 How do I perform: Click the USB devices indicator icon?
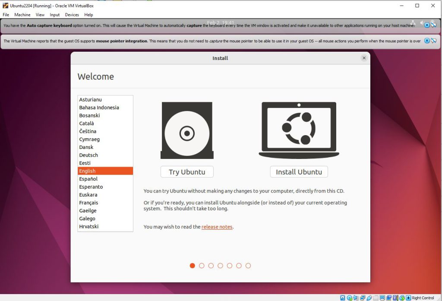369,298
